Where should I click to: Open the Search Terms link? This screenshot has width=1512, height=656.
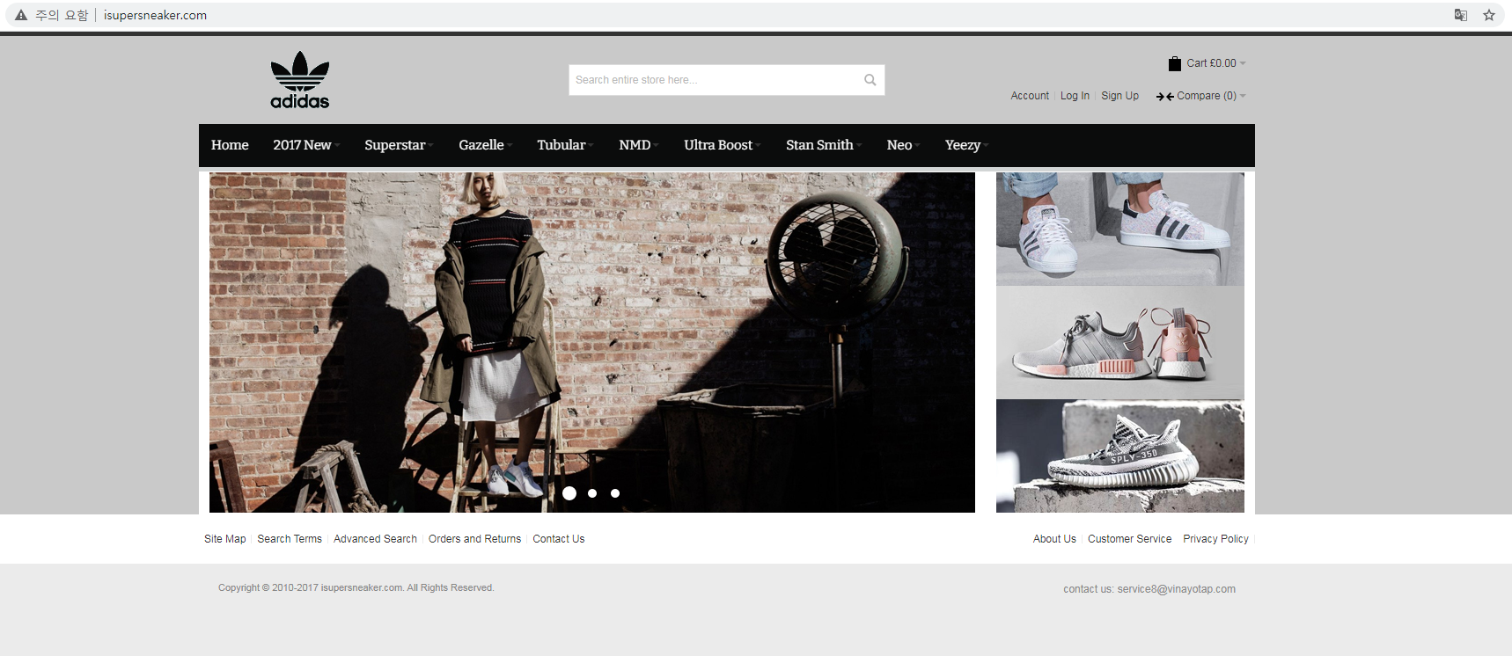290,539
